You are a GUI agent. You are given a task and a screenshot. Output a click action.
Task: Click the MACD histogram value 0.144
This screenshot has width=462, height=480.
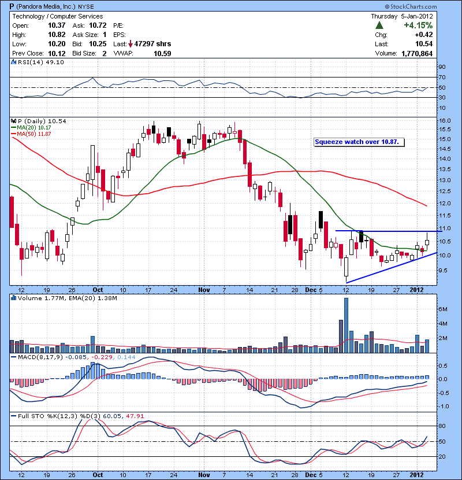126,357
